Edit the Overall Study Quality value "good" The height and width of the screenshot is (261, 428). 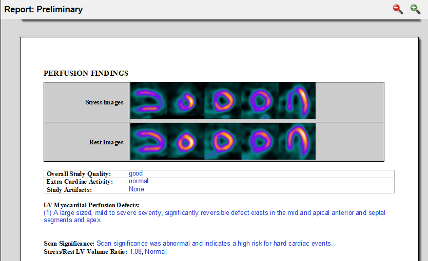tap(136, 173)
